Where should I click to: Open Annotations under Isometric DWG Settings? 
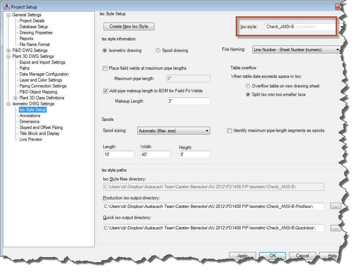[30, 116]
